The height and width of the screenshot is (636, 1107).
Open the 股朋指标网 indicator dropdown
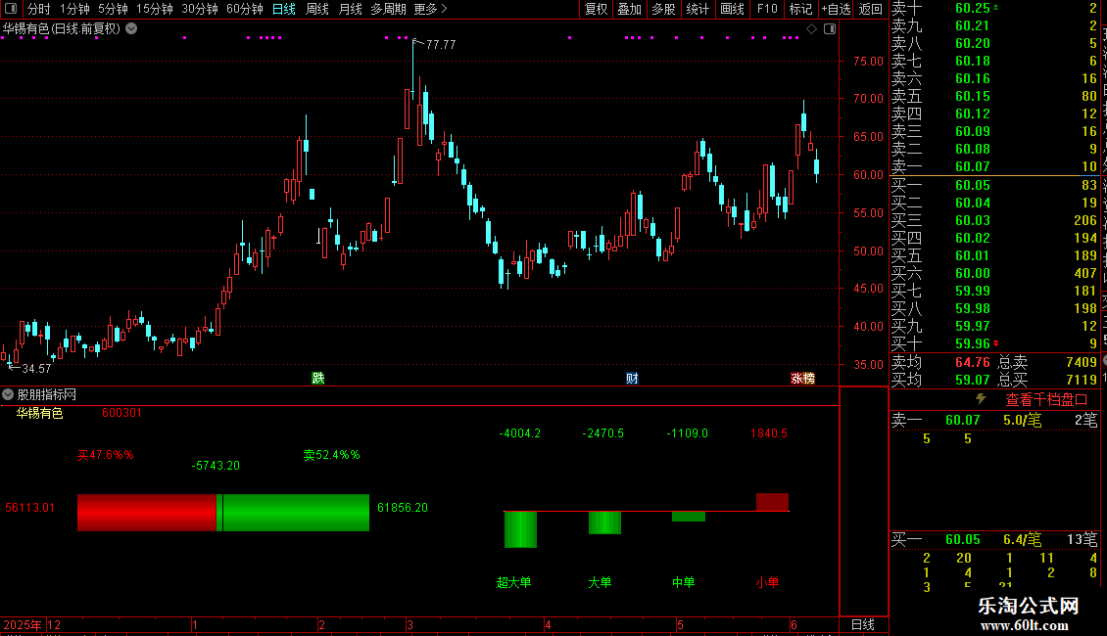coord(8,394)
